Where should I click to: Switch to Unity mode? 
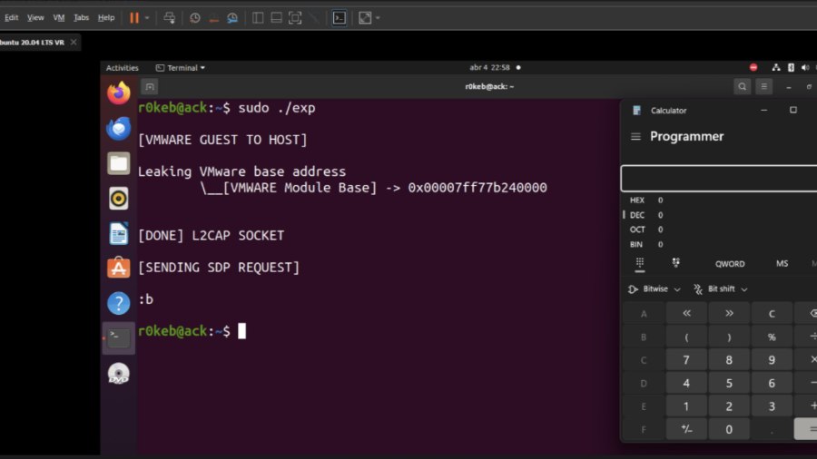(314, 18)
